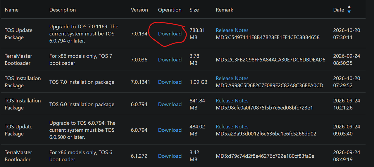This screenshot has height=167, width=374.
Task: Click the Description column header
Action: pyautogui.click(x=63, y=10)
